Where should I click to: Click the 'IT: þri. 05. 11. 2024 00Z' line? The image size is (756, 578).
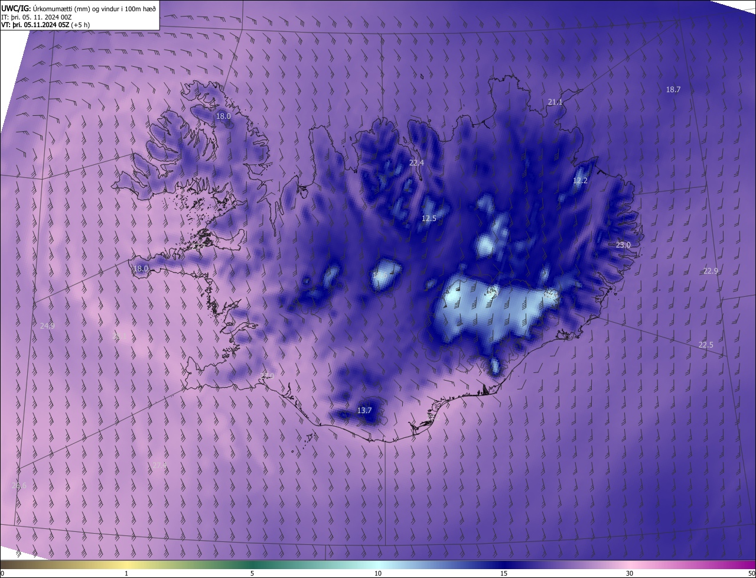click(37, 17)
